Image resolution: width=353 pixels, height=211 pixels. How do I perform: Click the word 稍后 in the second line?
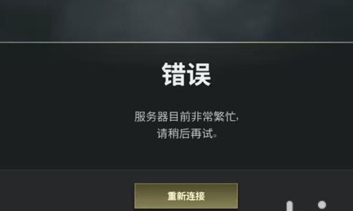click(x=179, y=133)
